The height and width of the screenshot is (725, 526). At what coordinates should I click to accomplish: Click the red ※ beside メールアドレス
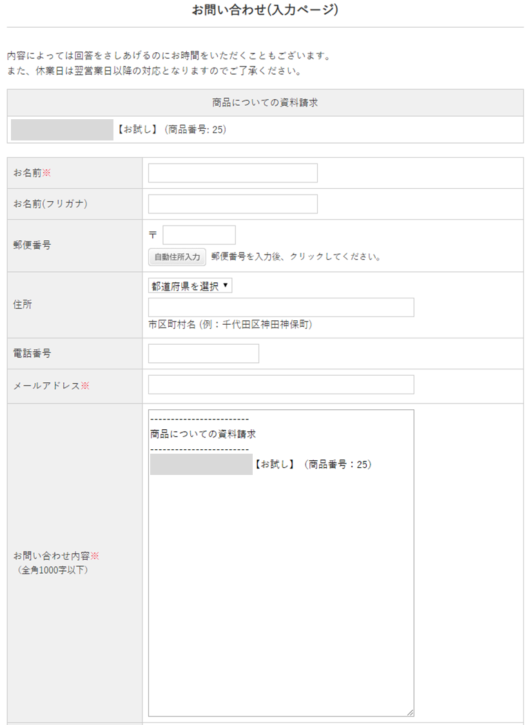point(85,385)
